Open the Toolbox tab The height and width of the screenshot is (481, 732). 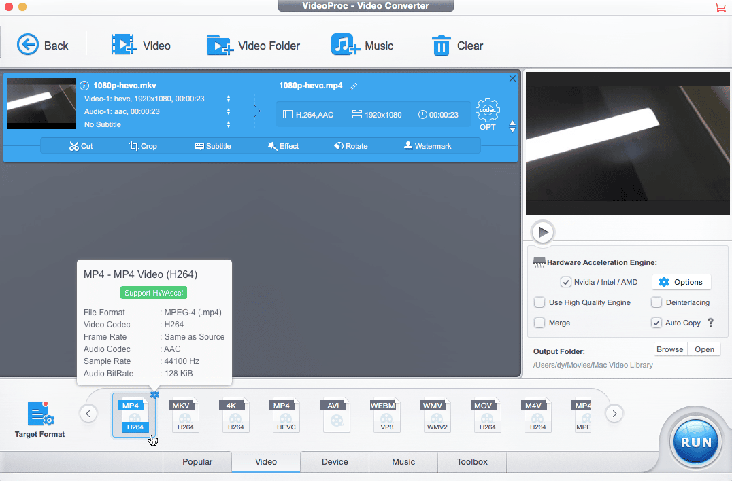[471, 462]
